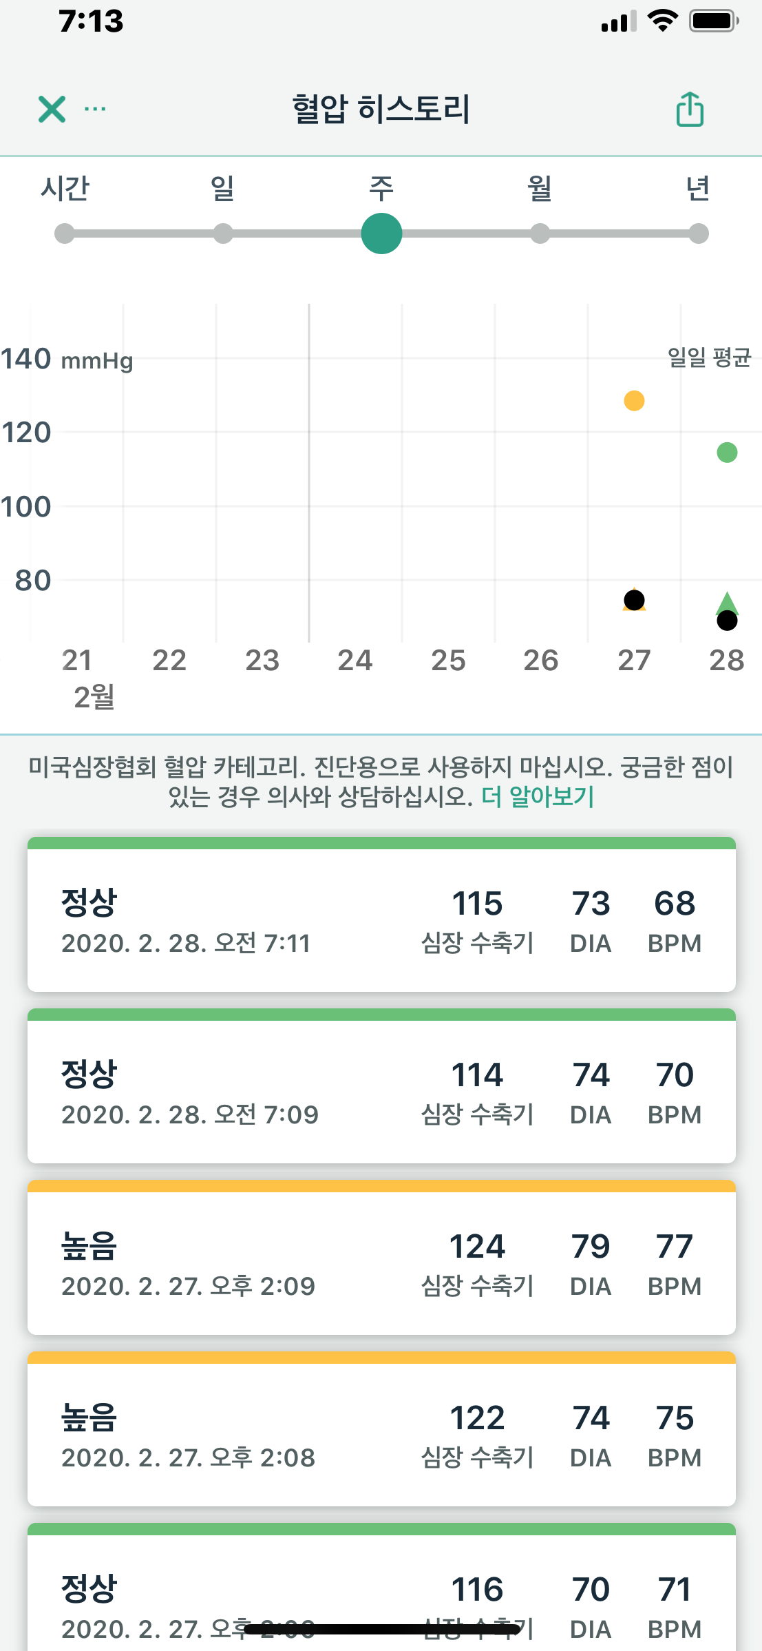Tap the 일일 평균 chart label
762x1651 pixels.
click(708, 357)
